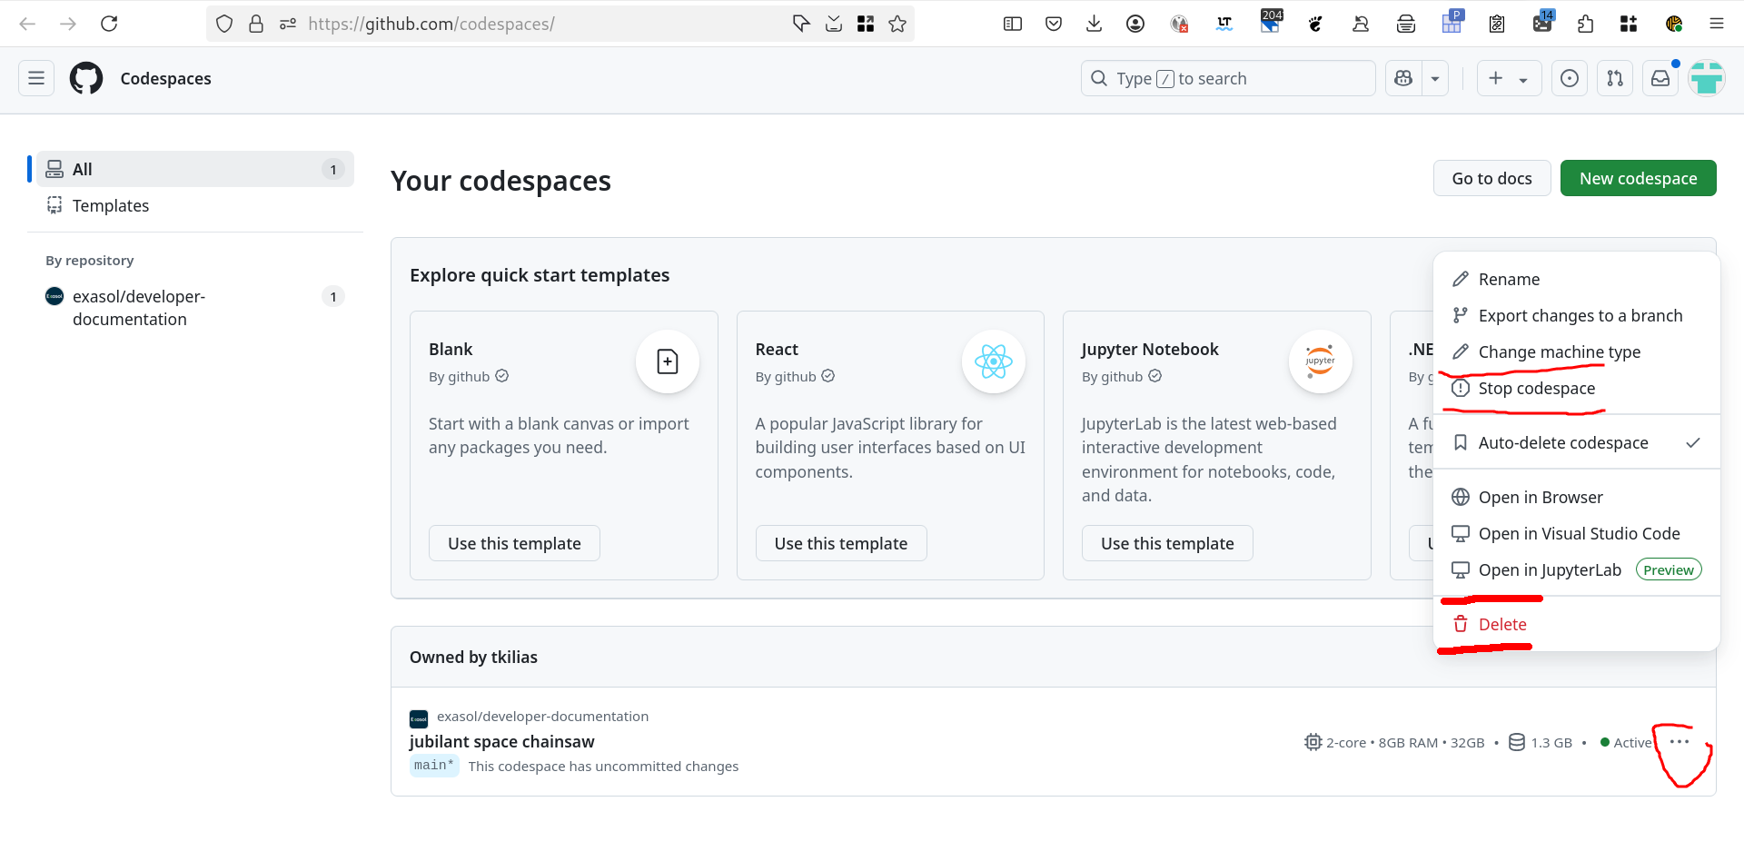Open the three-dots menu for the codespace
The height and width of the screenshot is (861, 1744).
pyautogui.click(x=1680, y=742)
